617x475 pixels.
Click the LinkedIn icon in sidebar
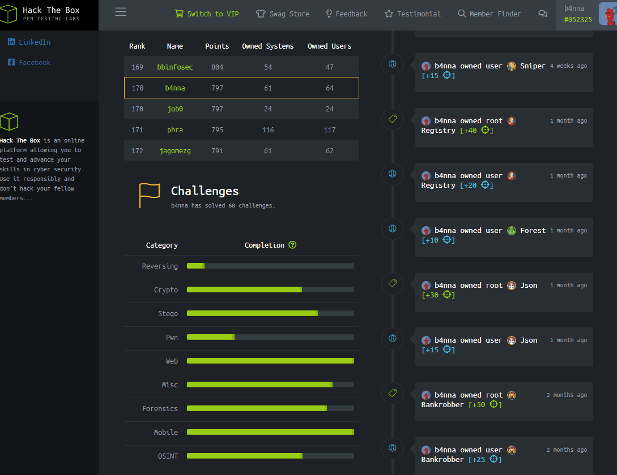tap(11, 42)
